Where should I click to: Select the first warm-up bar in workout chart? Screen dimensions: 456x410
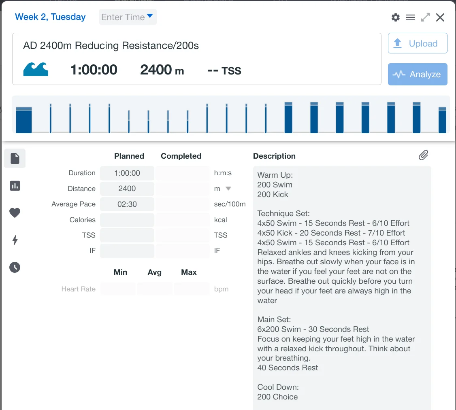(24, 121)
